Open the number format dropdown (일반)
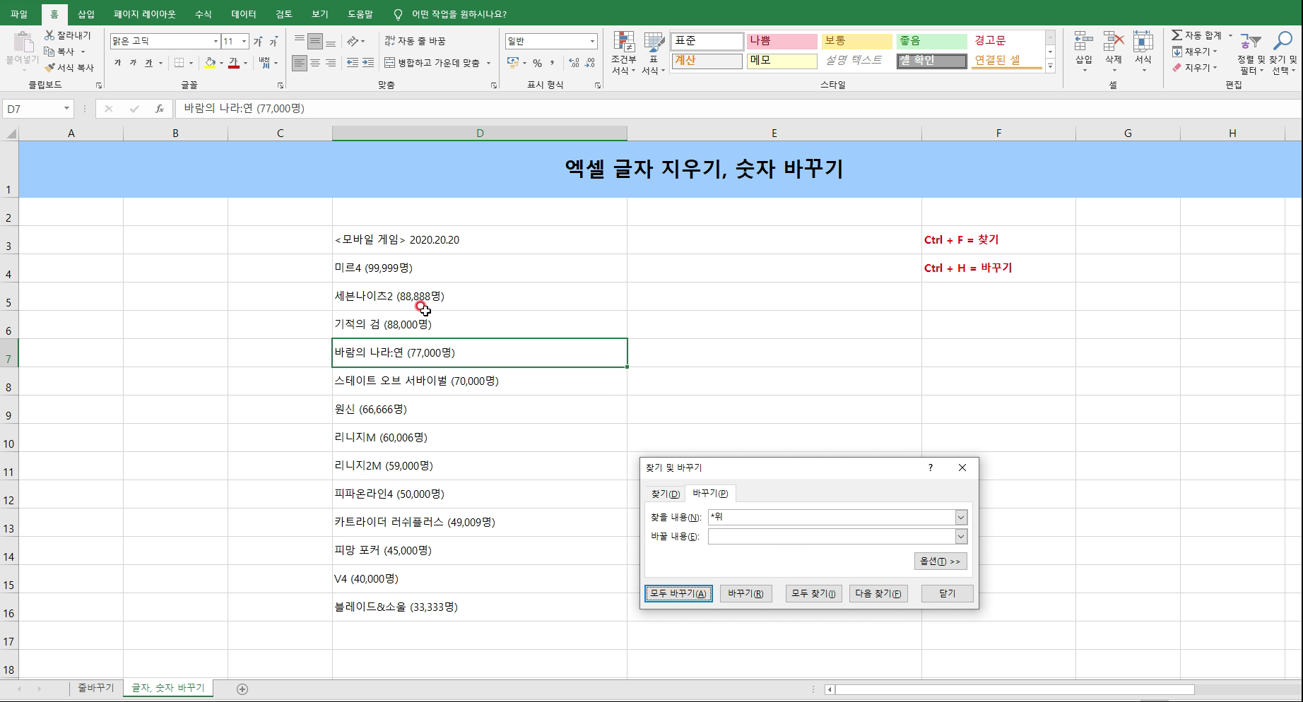This screenshot has width=1303, height=702. [x=592, y=42]
